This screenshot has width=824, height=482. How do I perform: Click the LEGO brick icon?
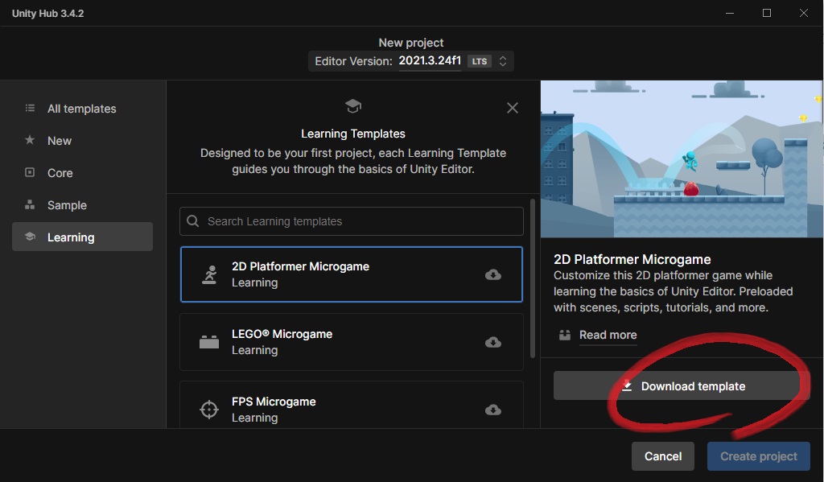(x=209, y=342)
